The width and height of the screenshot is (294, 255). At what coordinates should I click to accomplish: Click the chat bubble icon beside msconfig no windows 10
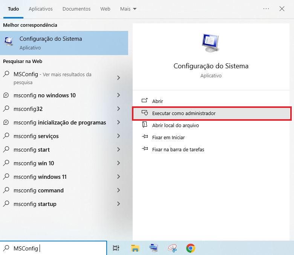pos(6,95)
